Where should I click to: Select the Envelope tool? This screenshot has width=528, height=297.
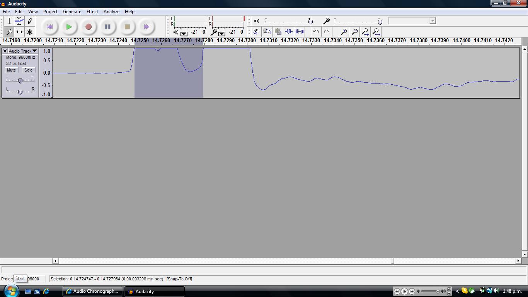tap(19, 21)
